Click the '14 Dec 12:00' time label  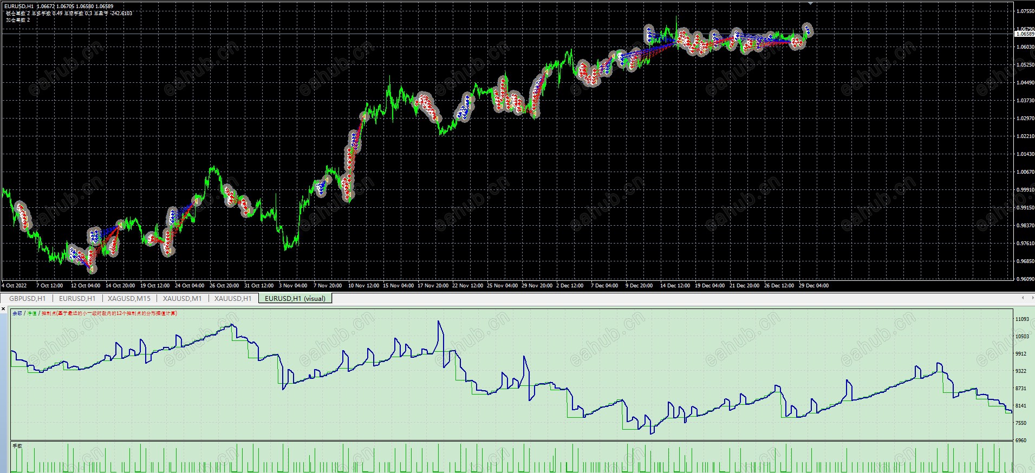[x=675, y=286]
